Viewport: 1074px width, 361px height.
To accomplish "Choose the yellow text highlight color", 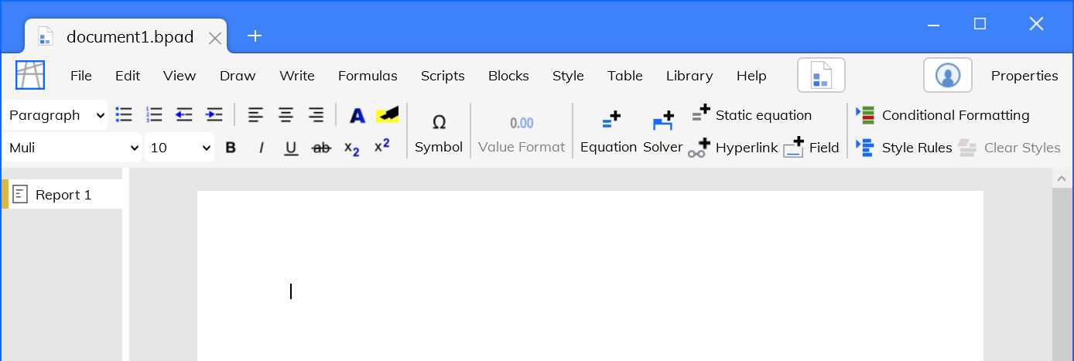I will pyautogui.click(x=387, y=115).
